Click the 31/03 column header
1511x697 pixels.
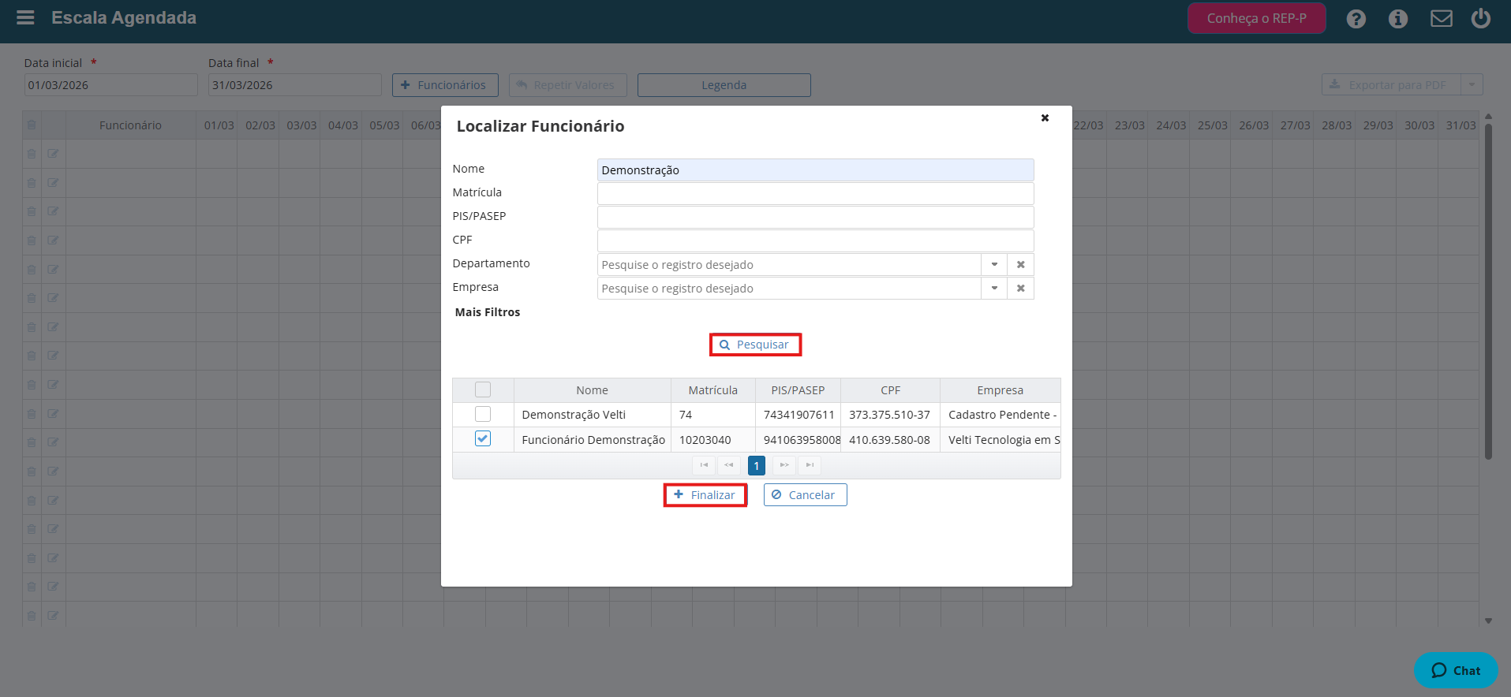point(1461,125)
